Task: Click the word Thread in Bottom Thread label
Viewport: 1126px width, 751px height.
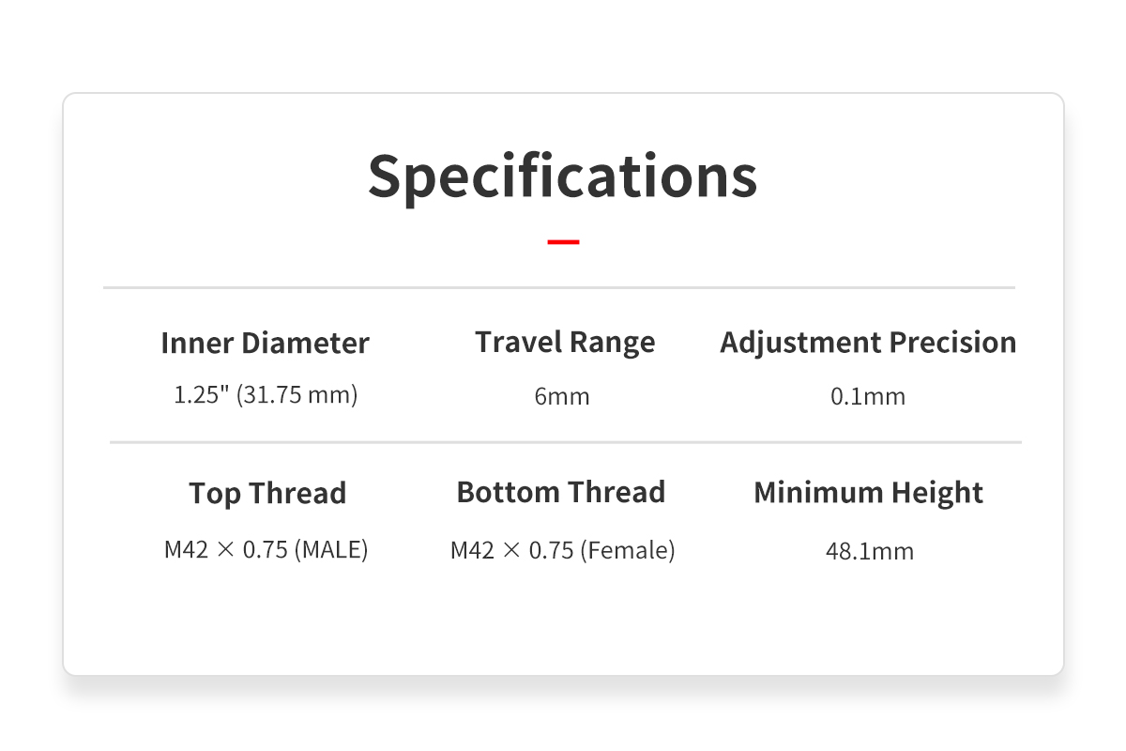Action: coord(617,492)
